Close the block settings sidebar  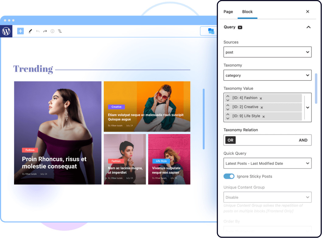tap(308, 12)
